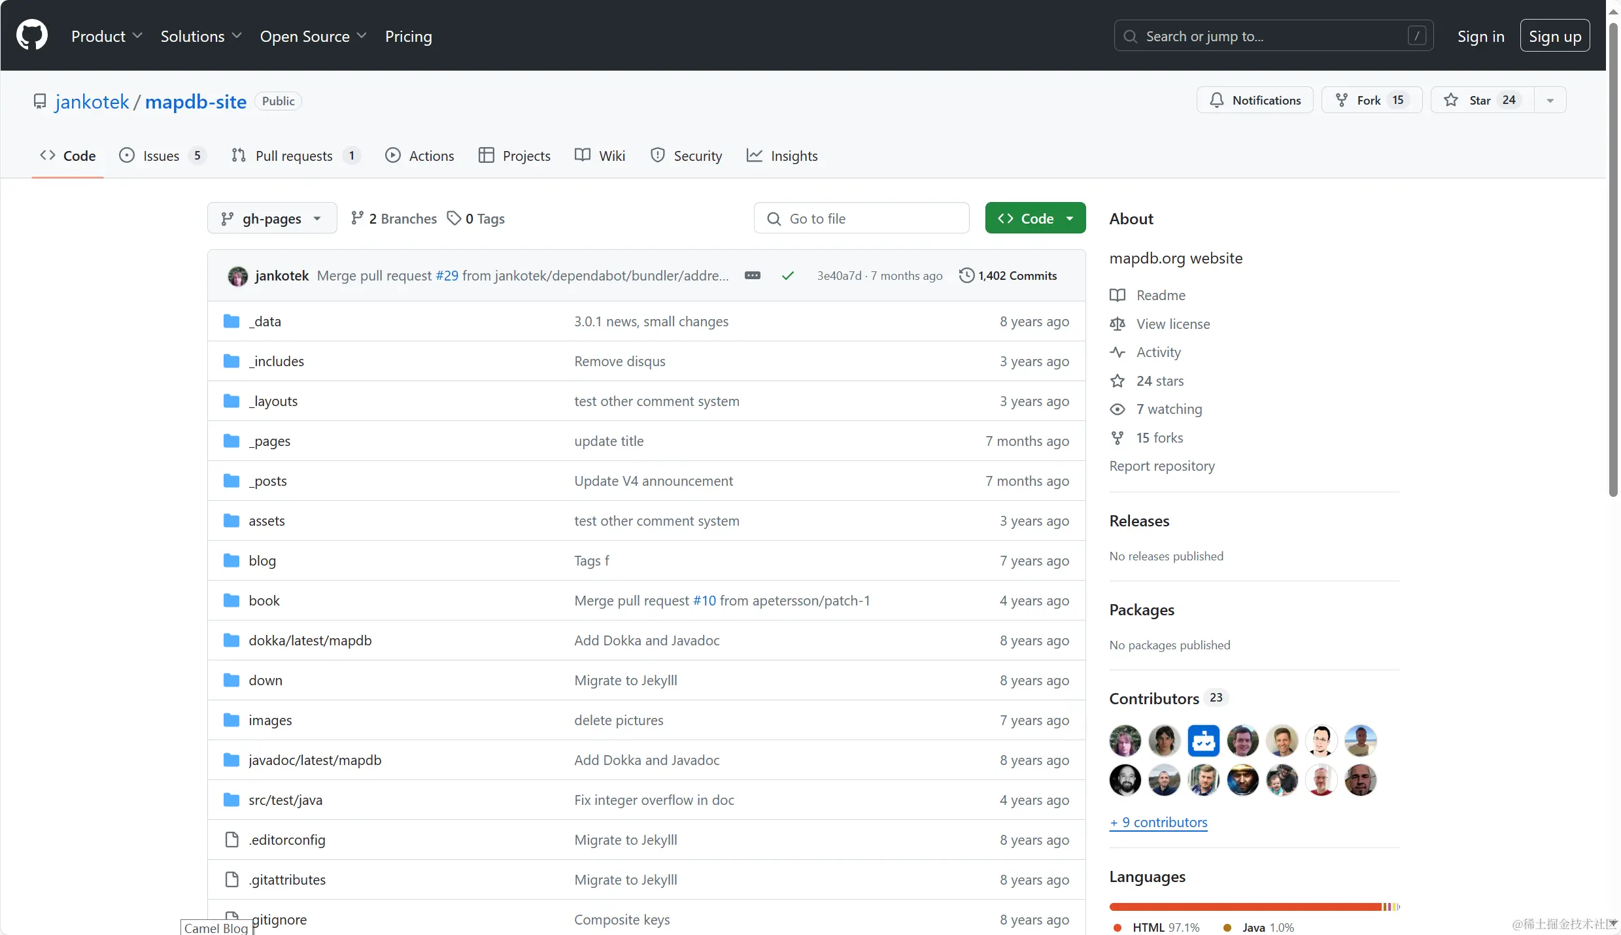This screenshot has height=935, width=1621.
Task: Open mapdb-site repository name link
Action: pyautogui.click(x=196, y=101)
